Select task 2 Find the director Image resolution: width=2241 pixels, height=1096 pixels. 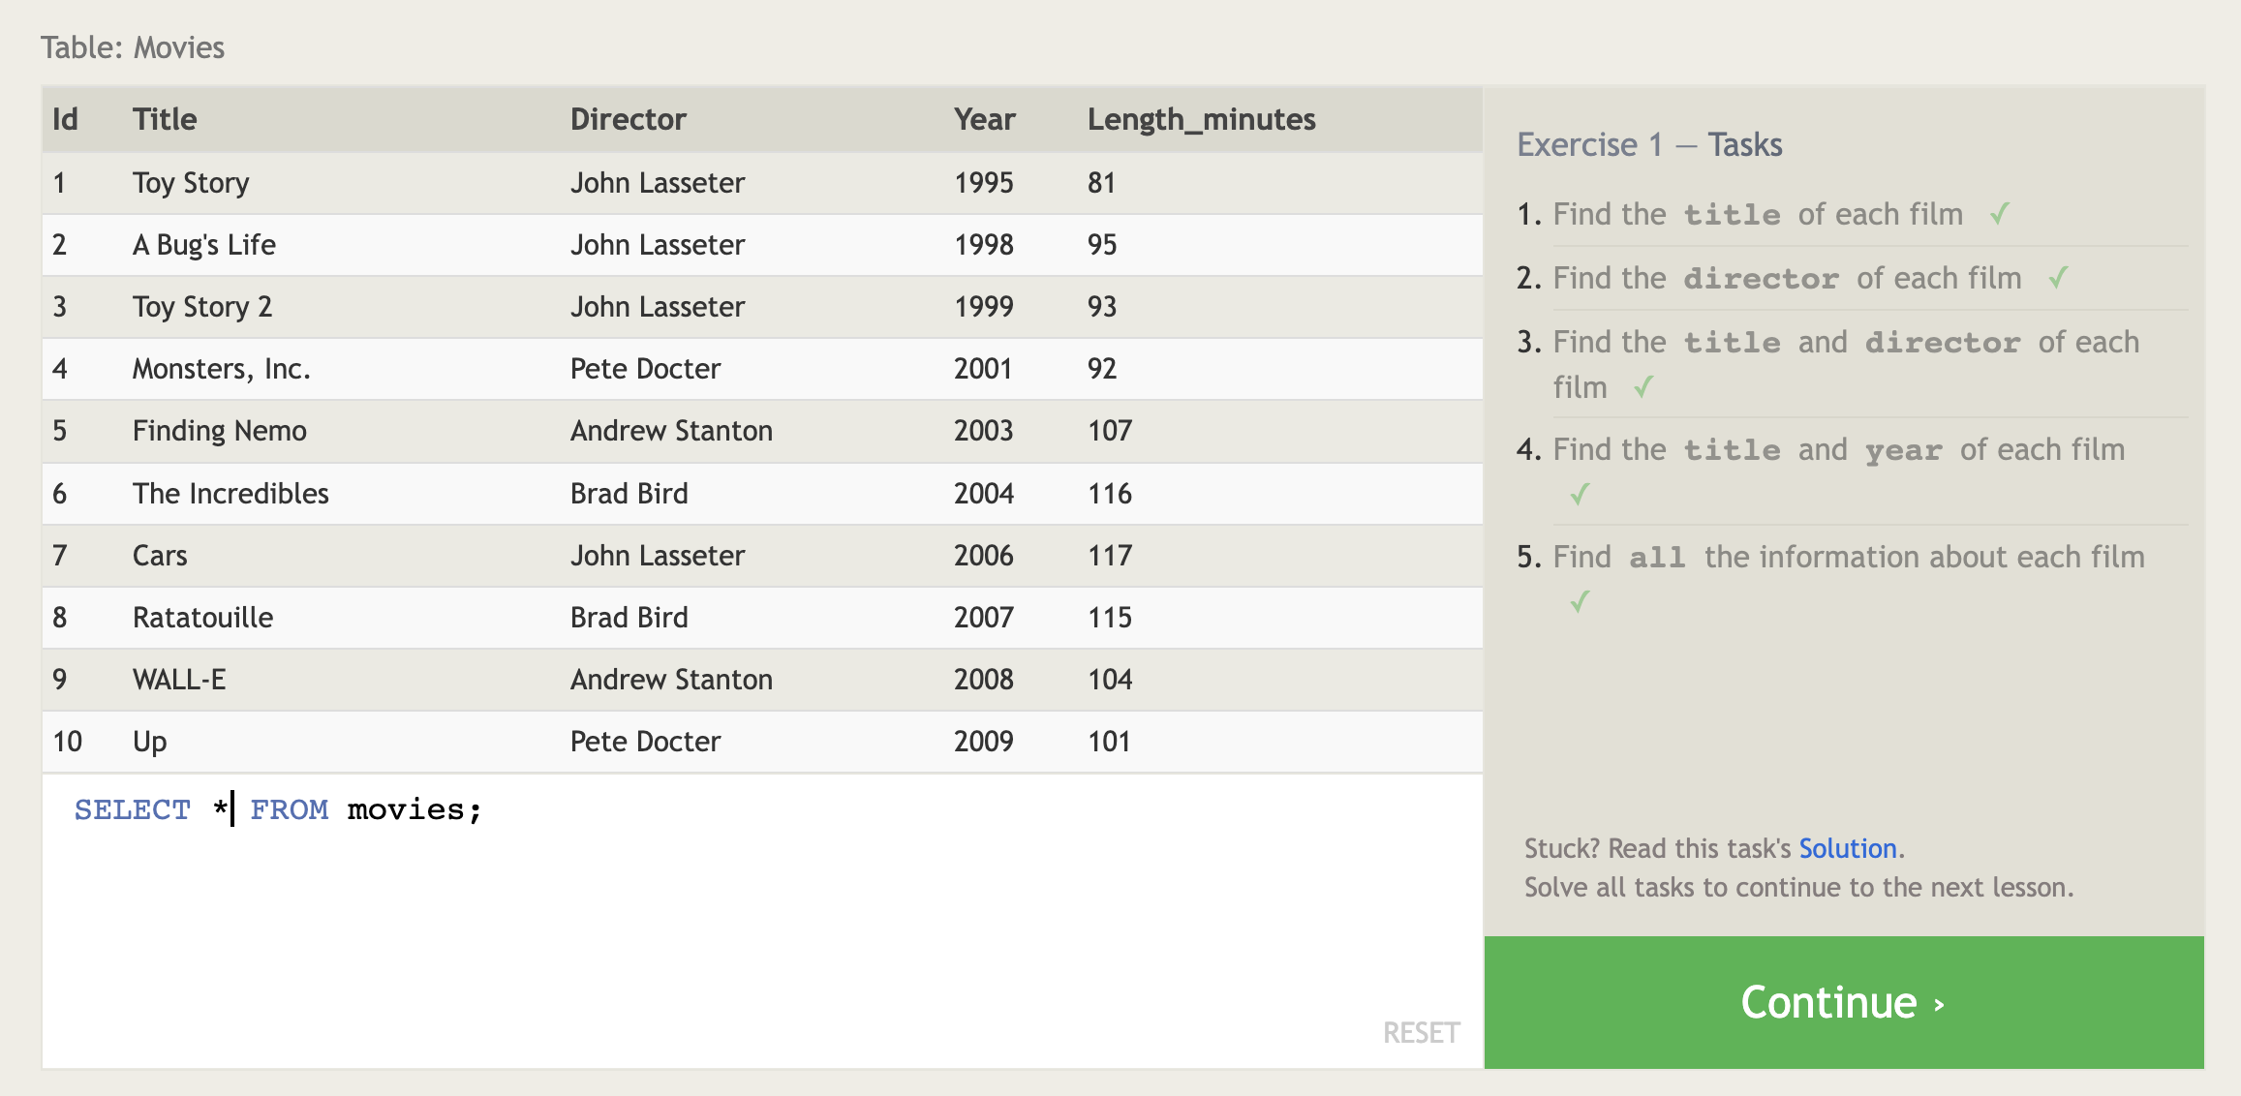point(1786,278)
